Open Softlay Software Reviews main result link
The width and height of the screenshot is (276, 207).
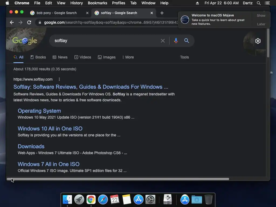[91, 87]
